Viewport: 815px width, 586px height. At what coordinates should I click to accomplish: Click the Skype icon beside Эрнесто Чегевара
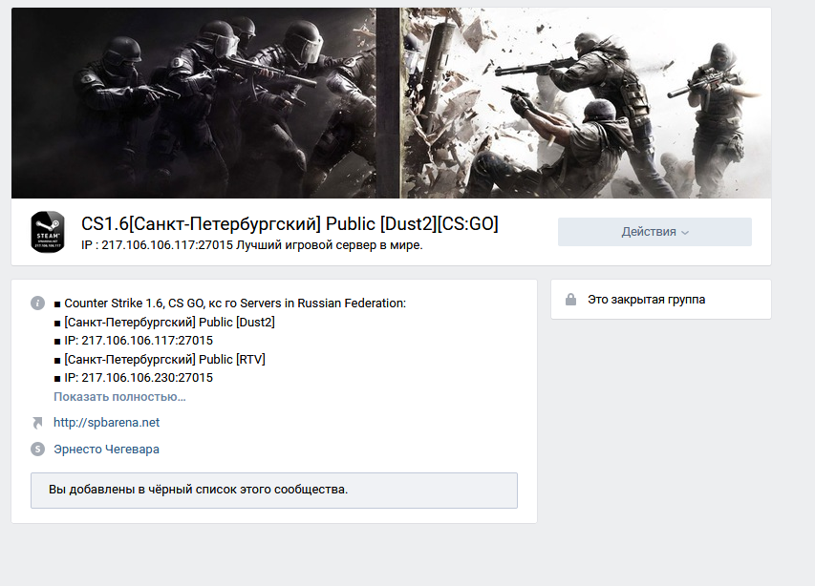pyautogui.click(x=37, y=449)
